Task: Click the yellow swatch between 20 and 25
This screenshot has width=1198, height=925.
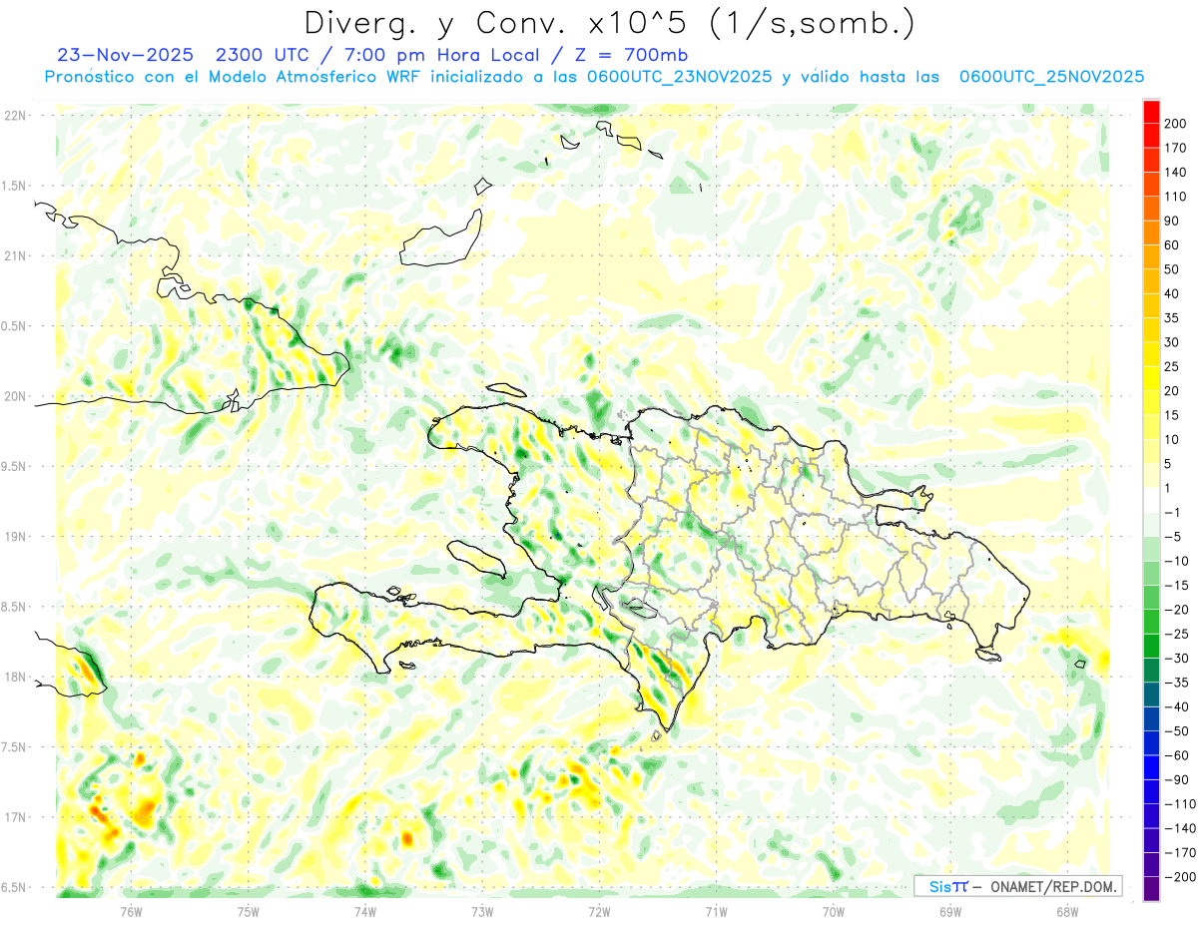Action: point(1151,379)
